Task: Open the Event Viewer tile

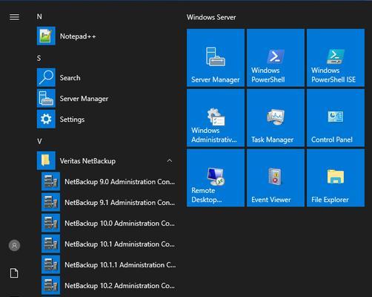Action: tap(276, 177)
